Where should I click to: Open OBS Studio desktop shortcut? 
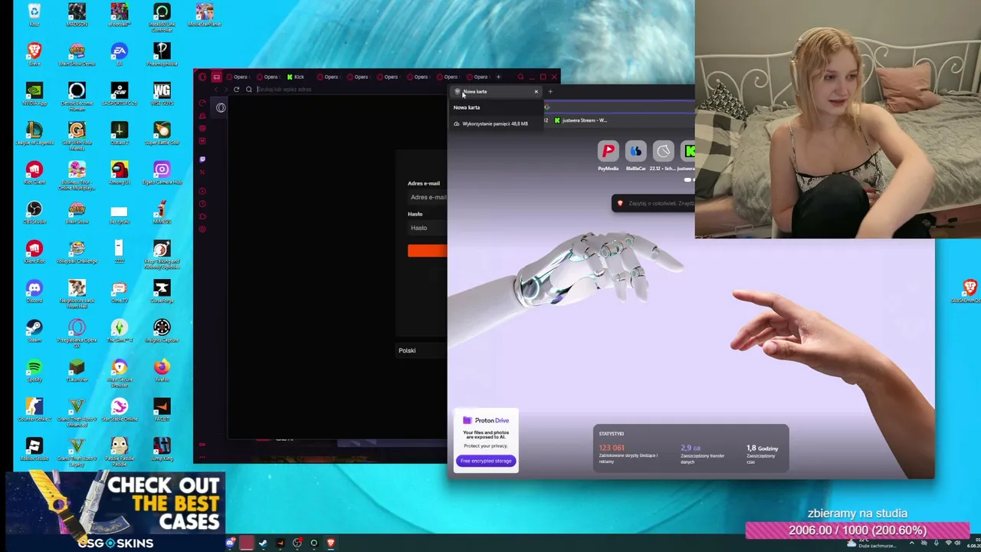34,212
